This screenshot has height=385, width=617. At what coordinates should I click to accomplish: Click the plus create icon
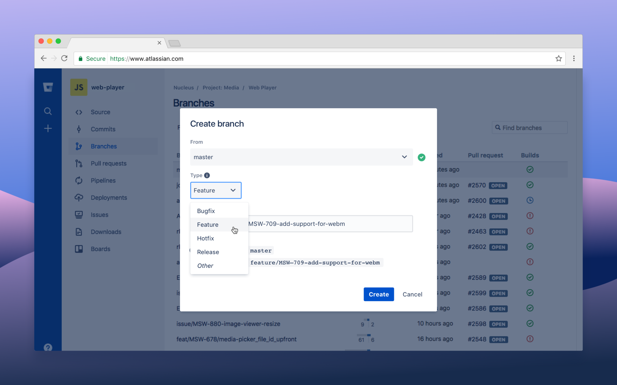[48, 129]
